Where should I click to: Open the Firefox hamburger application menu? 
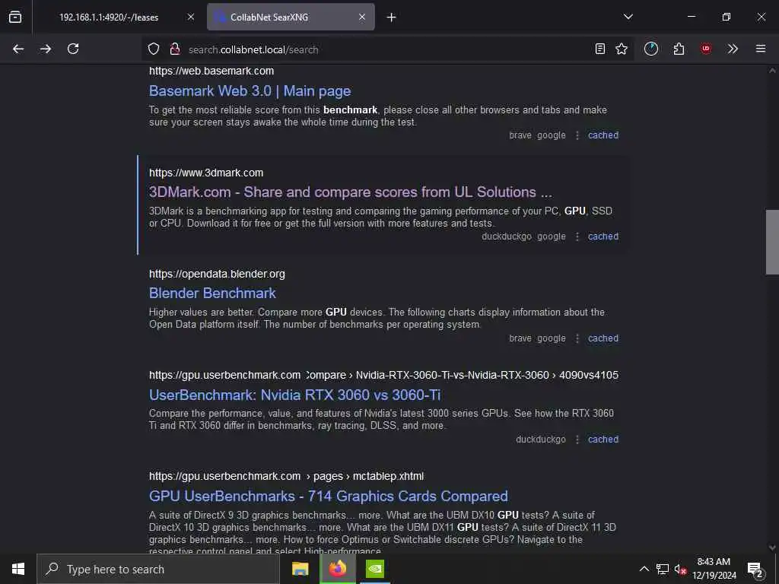coord(761,49)
